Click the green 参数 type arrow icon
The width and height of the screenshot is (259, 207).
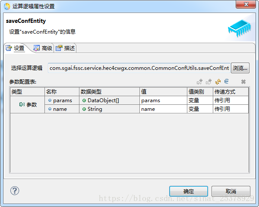click(x=22, y=104)
